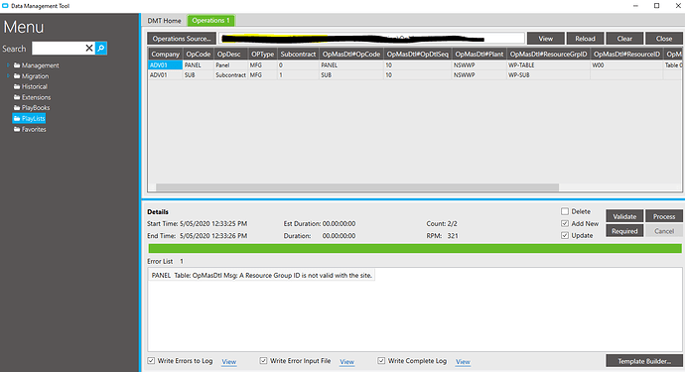
Task: Click the source file path field
Action: click(x=371, y=39)
